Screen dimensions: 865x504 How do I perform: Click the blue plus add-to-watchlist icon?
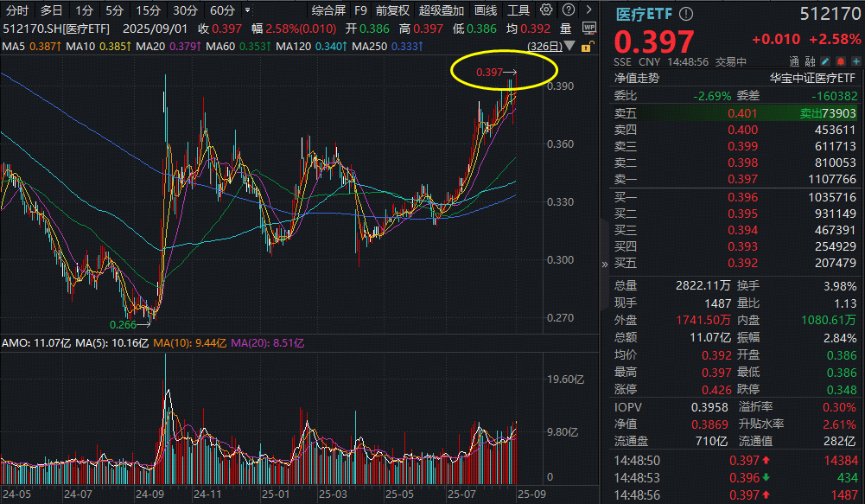tap(856, 61)
